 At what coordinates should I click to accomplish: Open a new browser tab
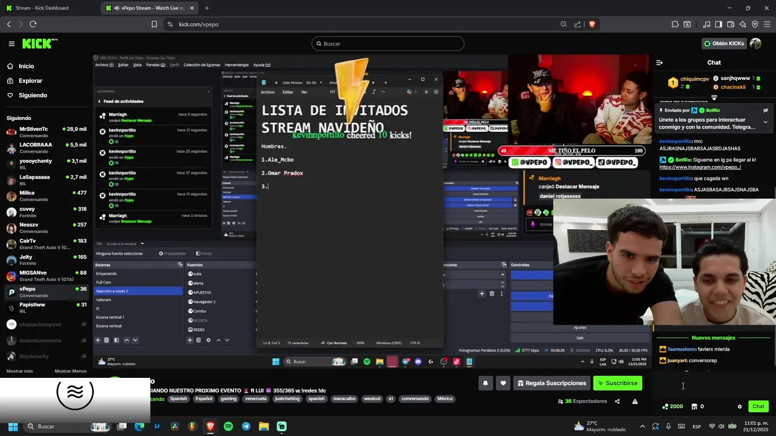(207, 8)
